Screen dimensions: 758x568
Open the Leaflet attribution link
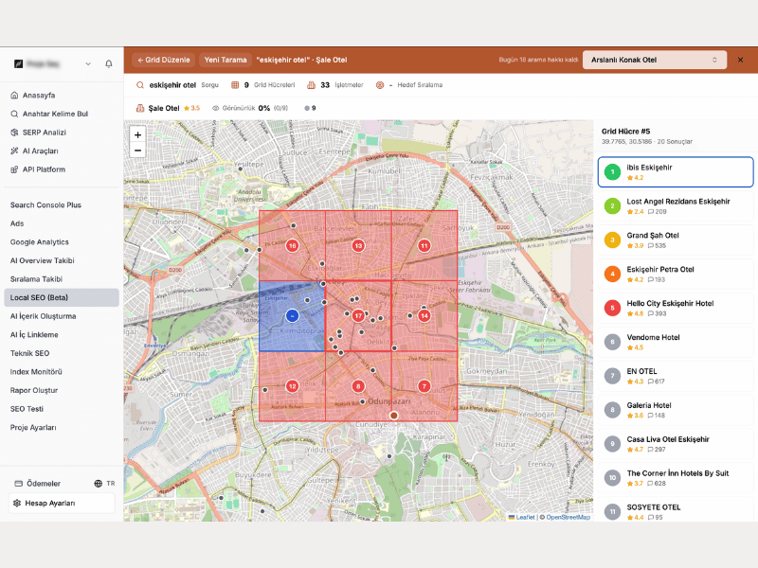[522, 517]
